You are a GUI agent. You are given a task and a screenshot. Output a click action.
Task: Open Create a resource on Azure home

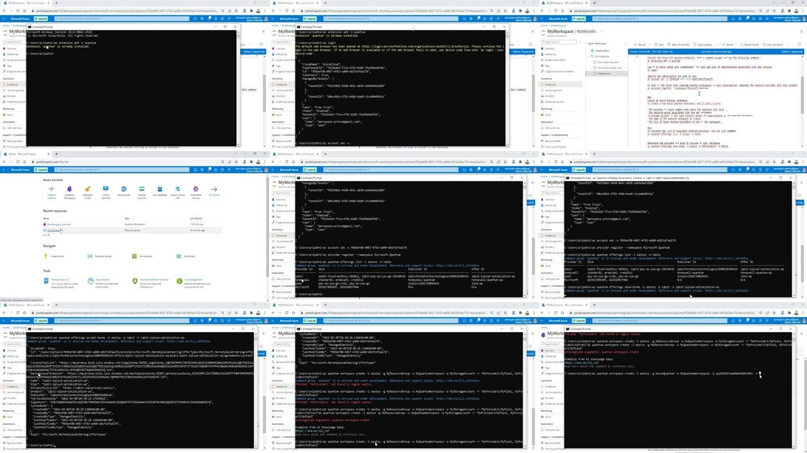click(51, 191)
